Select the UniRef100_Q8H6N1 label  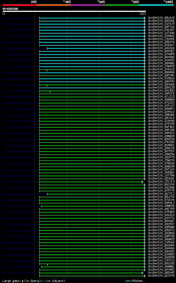(161, 63)
